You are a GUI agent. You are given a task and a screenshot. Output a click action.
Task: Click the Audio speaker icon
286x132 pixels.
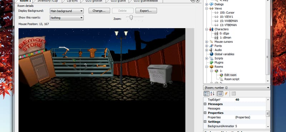pos(211,50)
